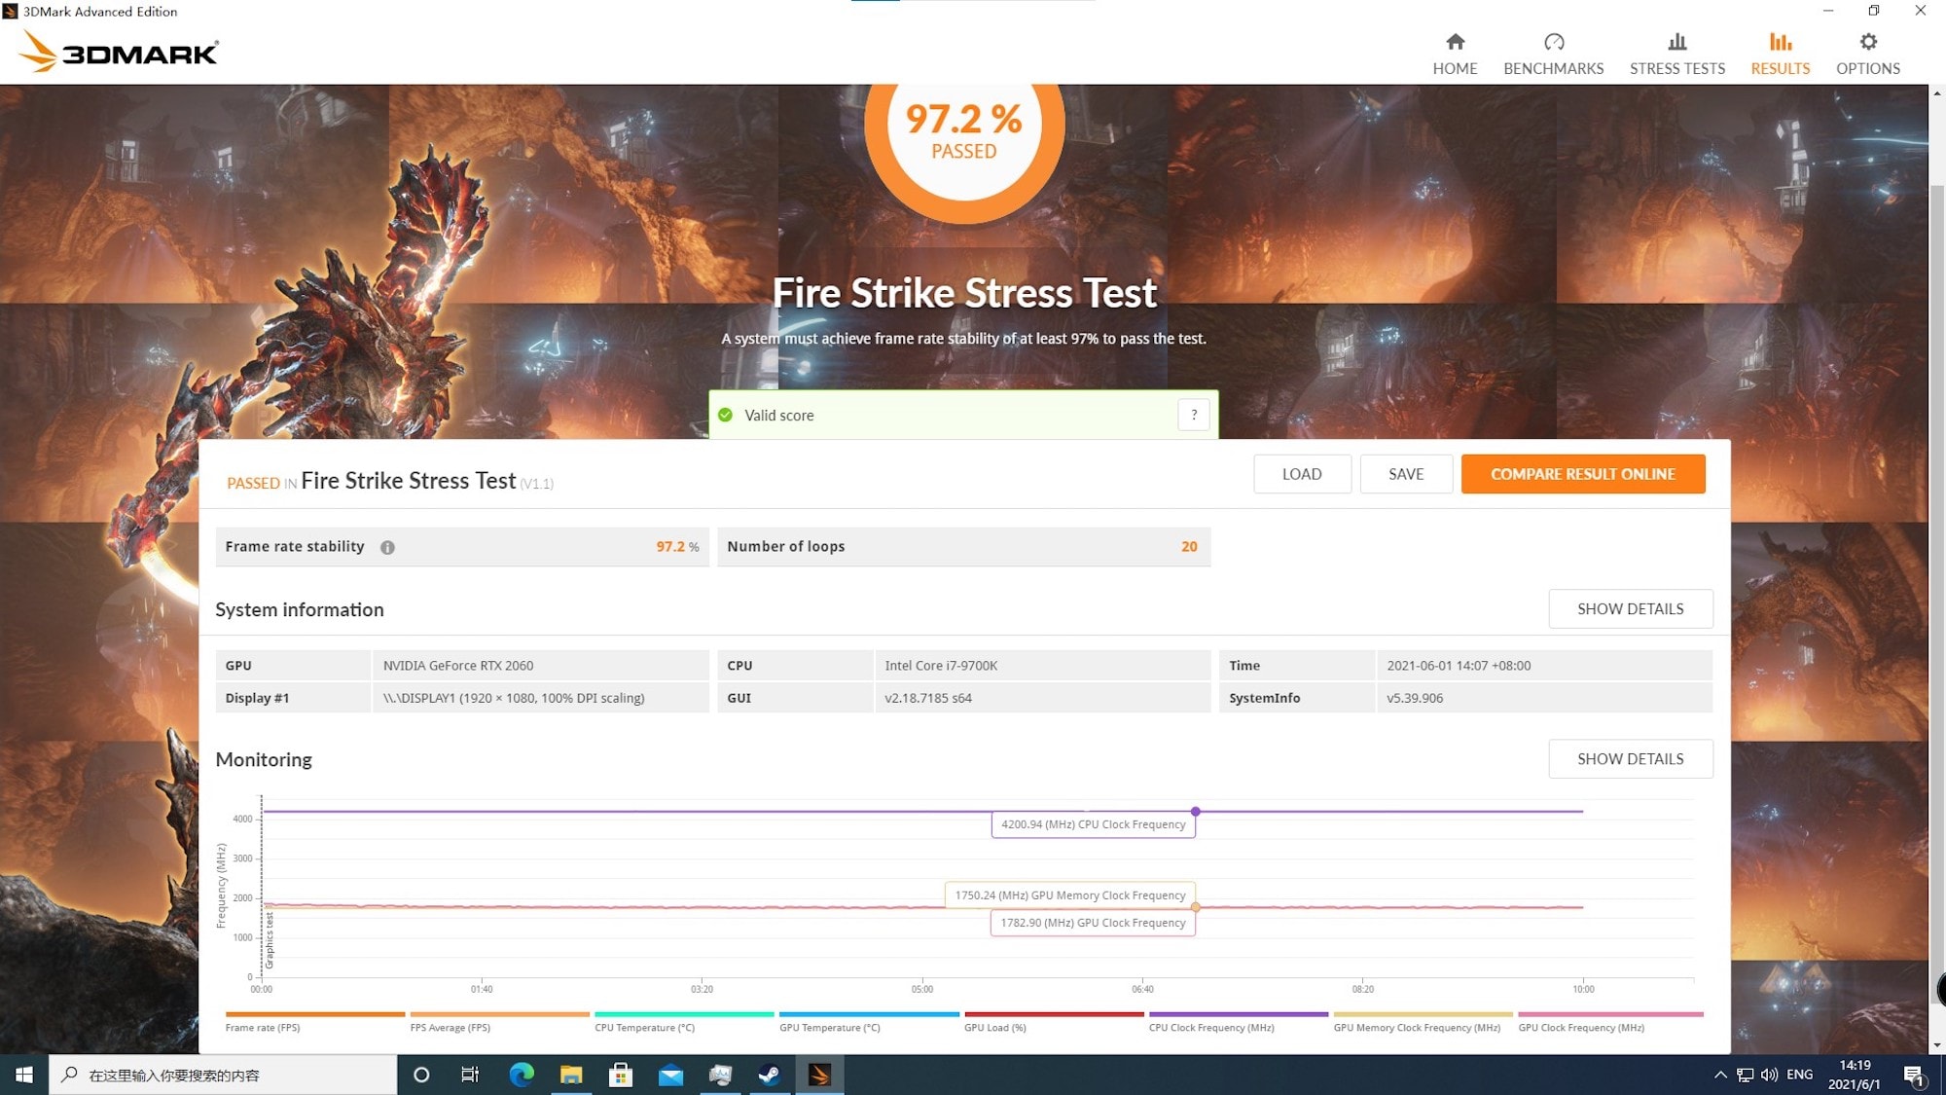Open the HOME tab
The height and width of the screenshot is (1095, 1946).
point(1455,54)
